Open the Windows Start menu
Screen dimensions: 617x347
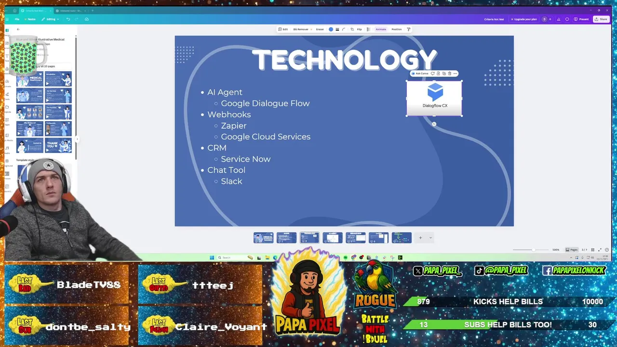coord(212,257)
